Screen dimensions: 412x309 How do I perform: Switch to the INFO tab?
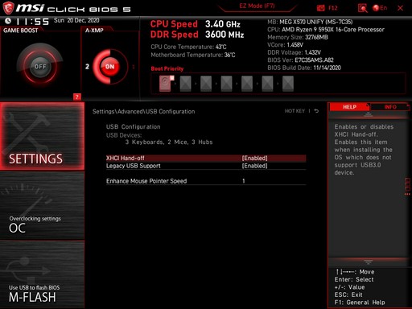point(390,107)
